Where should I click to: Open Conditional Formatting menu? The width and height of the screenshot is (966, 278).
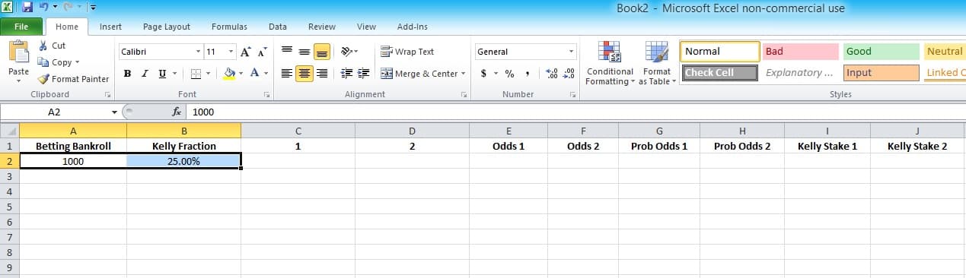(x=610, y=62)
